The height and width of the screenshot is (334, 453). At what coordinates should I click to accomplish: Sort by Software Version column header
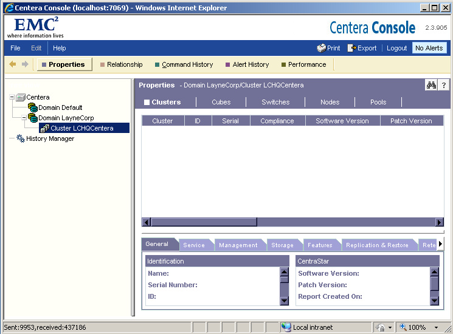342,121
